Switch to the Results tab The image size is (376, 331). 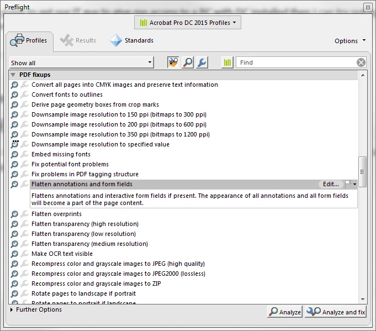pyautogui.click(x=78, y=40)
